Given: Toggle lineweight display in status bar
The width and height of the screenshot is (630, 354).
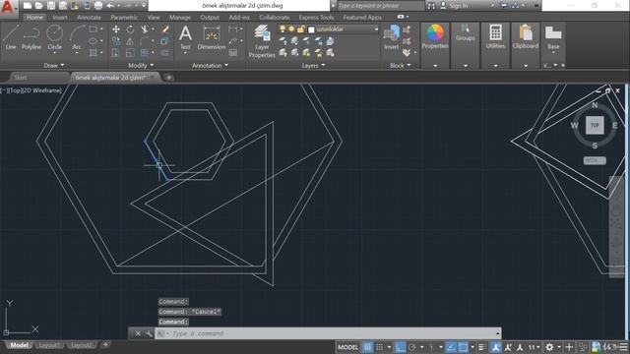Looking at the screenshot, I should click(482, 347).
